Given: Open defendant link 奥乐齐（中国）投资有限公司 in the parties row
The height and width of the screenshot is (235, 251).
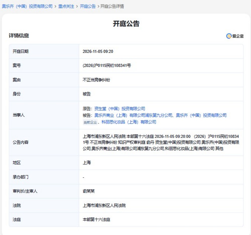Looking at the screenshot, I should pos(201,115).
